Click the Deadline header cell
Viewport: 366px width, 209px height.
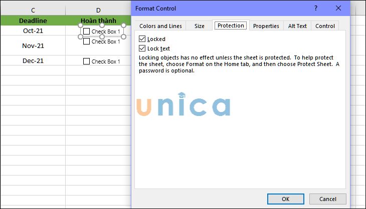[x=33, y=21]
